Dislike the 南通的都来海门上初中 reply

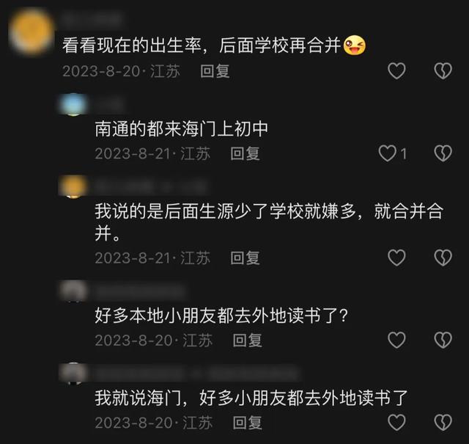[443, 153]
